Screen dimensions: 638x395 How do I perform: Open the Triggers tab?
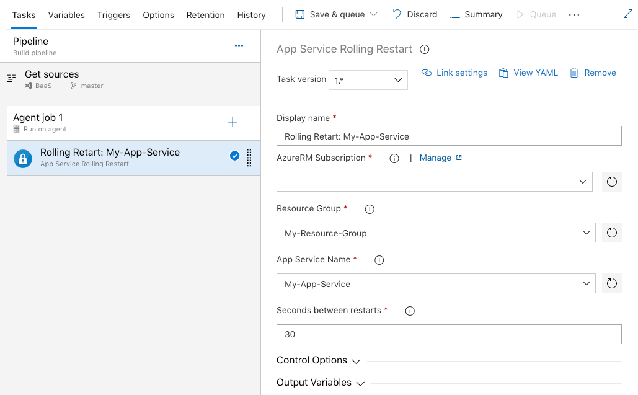tap(113, 15)
